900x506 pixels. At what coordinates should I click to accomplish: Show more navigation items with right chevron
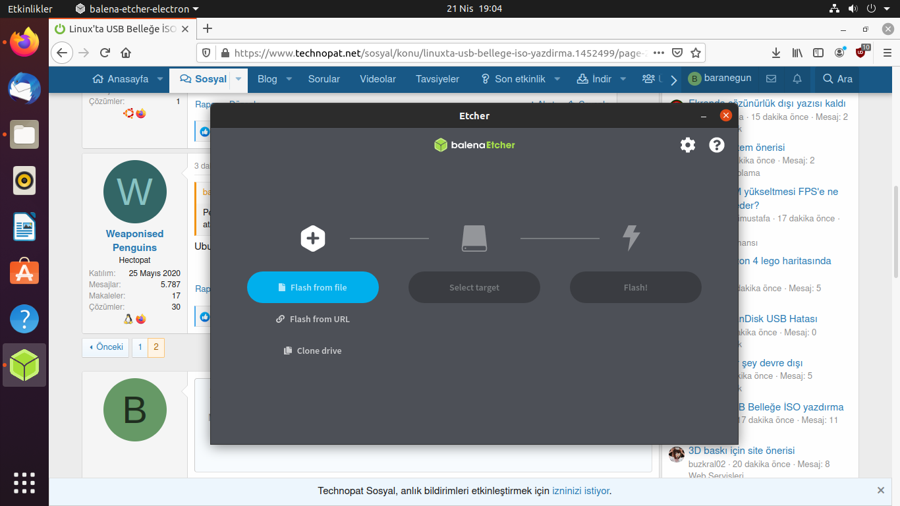coord(673,80)
